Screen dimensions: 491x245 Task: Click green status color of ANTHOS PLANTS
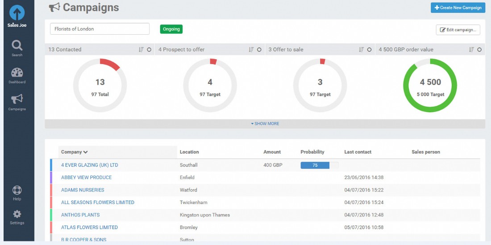[51, 215]
